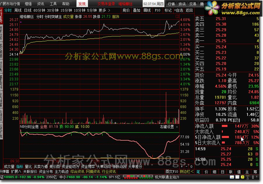Screen dimensions: 263x184
Task: Select the 量比 volume ratio tab
Action: (28, 167)
